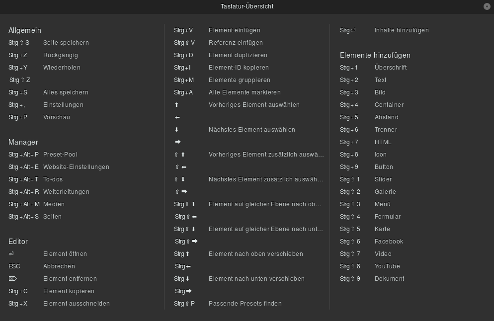Screen dimensions: 494x321
Task: Click the 'Strg+3' shortcut next to Bild
Action: (x=349, y=92)
